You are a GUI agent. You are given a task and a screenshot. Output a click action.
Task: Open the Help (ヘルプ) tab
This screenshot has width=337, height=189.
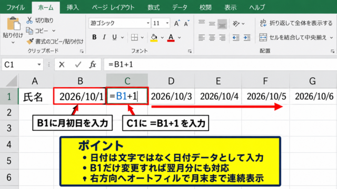click(257, 7)
